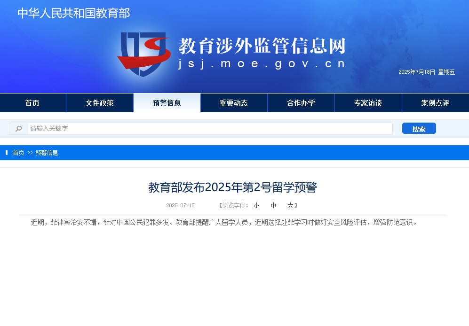Click the magnifier icon in the search bar

(x=18, y=128)
